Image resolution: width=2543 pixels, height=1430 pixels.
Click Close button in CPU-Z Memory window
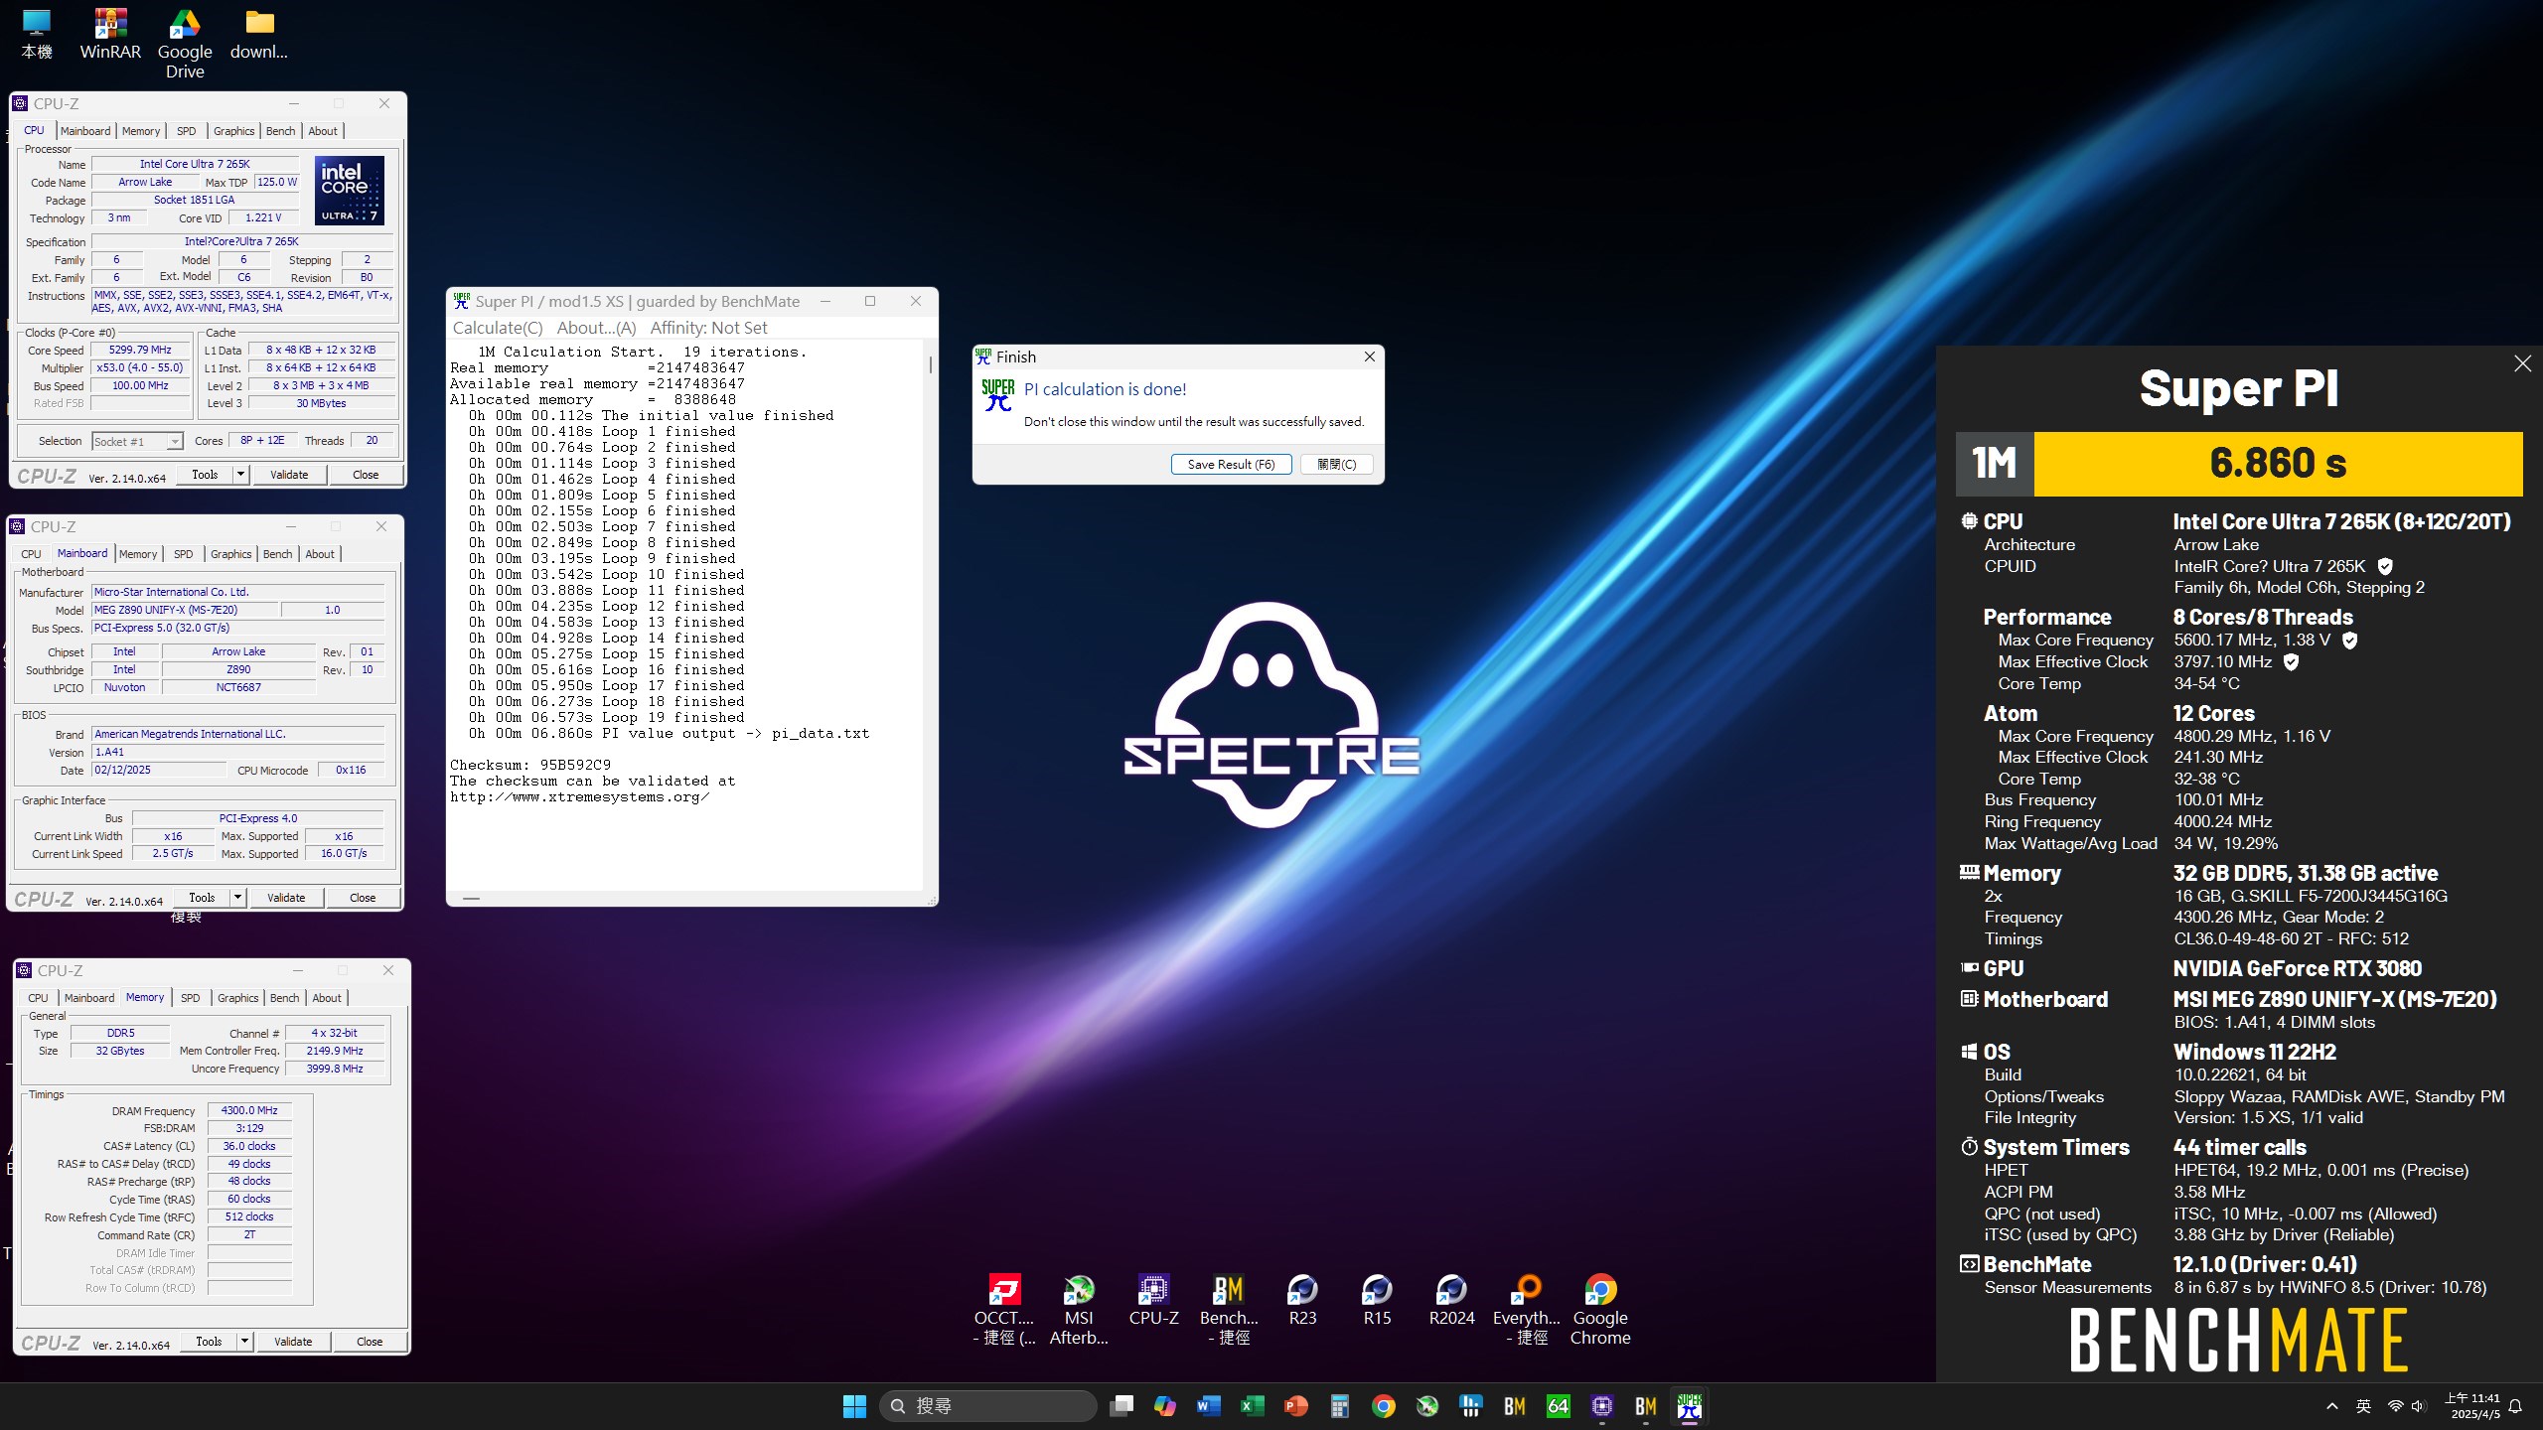point(370,1342)
